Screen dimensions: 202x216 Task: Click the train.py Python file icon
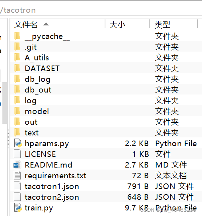(x=18, y=208)
